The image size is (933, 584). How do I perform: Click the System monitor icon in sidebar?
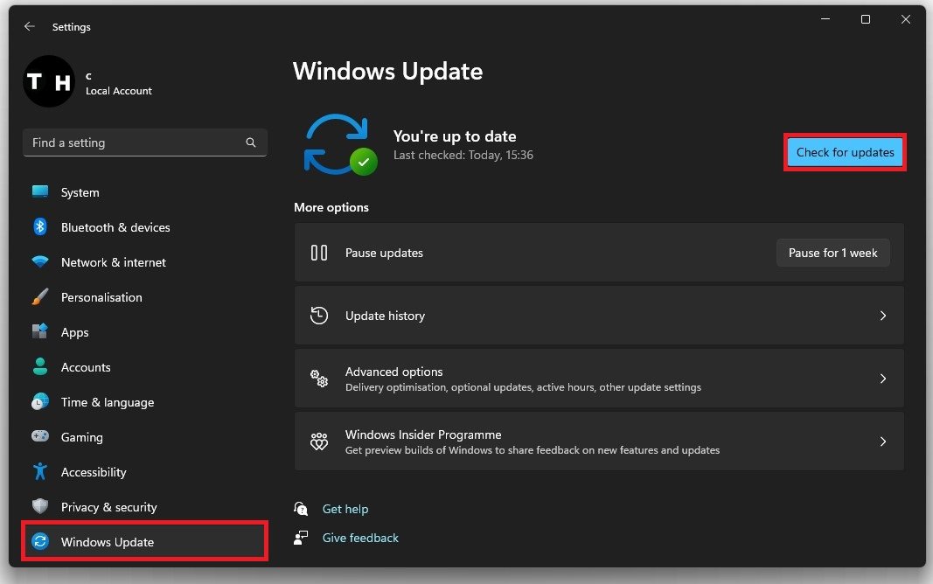[x=40, y=192]
